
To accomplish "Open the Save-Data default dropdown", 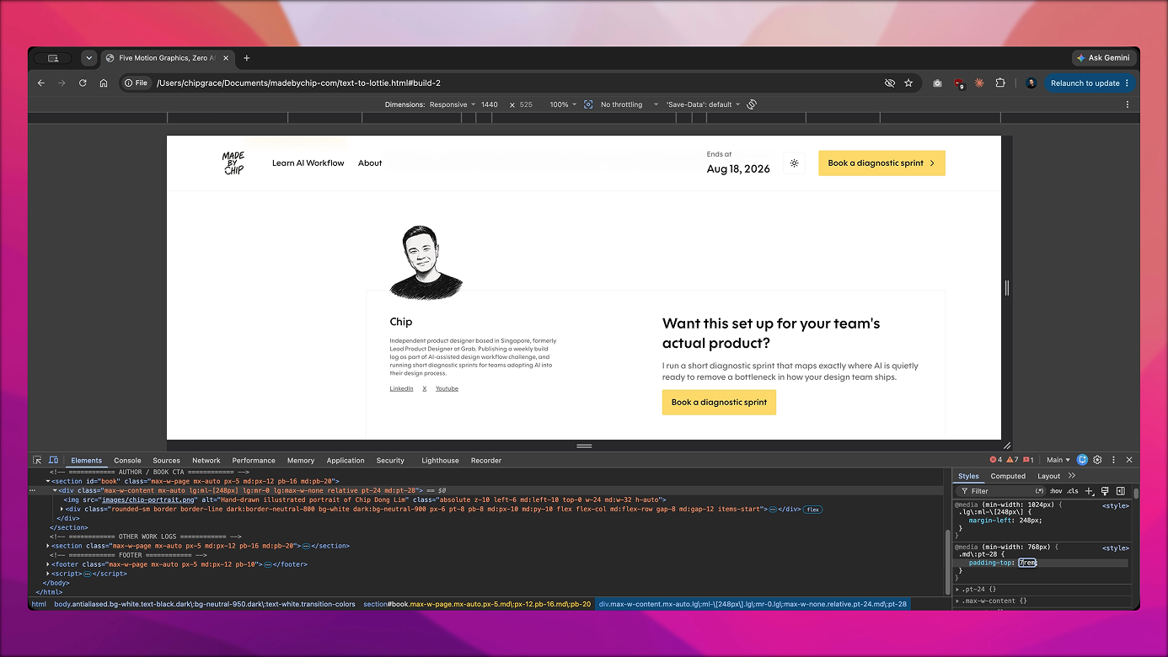I will (703, 104).
